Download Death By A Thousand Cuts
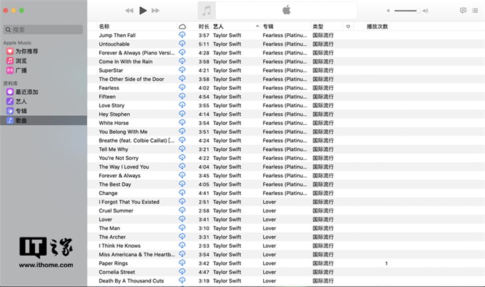 coord(182,280)
